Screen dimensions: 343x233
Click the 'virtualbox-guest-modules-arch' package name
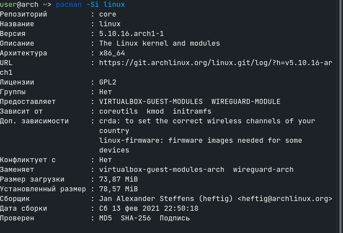[162, 170]
